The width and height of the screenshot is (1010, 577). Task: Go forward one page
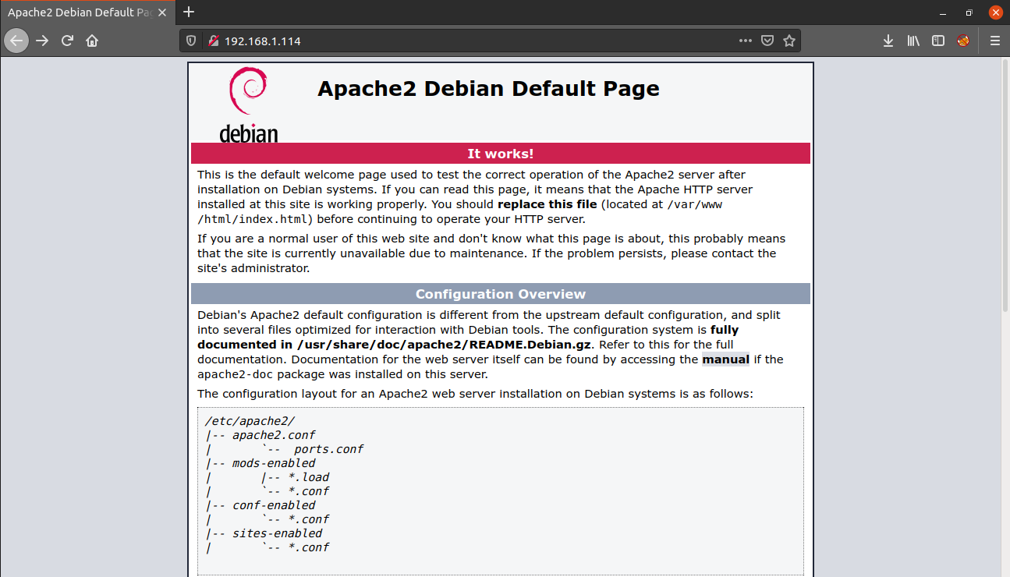click(42, 41)
